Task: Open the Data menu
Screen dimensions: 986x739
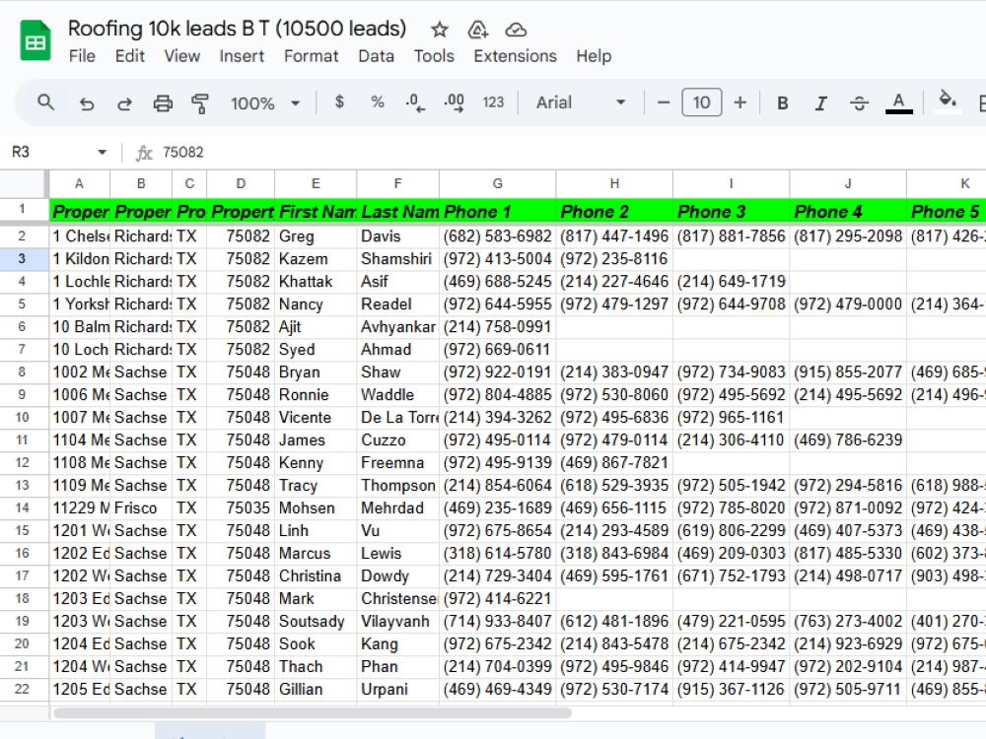Action: click(376, 56)
